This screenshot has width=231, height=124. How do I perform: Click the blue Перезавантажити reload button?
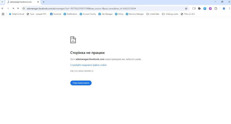click(x=81, y=83)
